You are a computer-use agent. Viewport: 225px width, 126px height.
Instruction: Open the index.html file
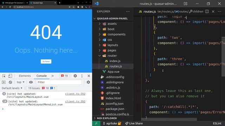[x=113, y=98]
